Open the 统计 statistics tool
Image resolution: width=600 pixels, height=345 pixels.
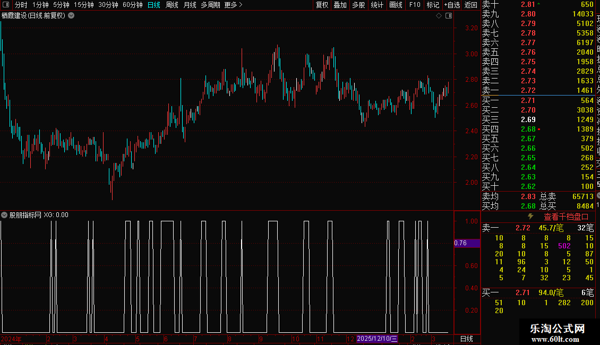[x=377, y=5]
